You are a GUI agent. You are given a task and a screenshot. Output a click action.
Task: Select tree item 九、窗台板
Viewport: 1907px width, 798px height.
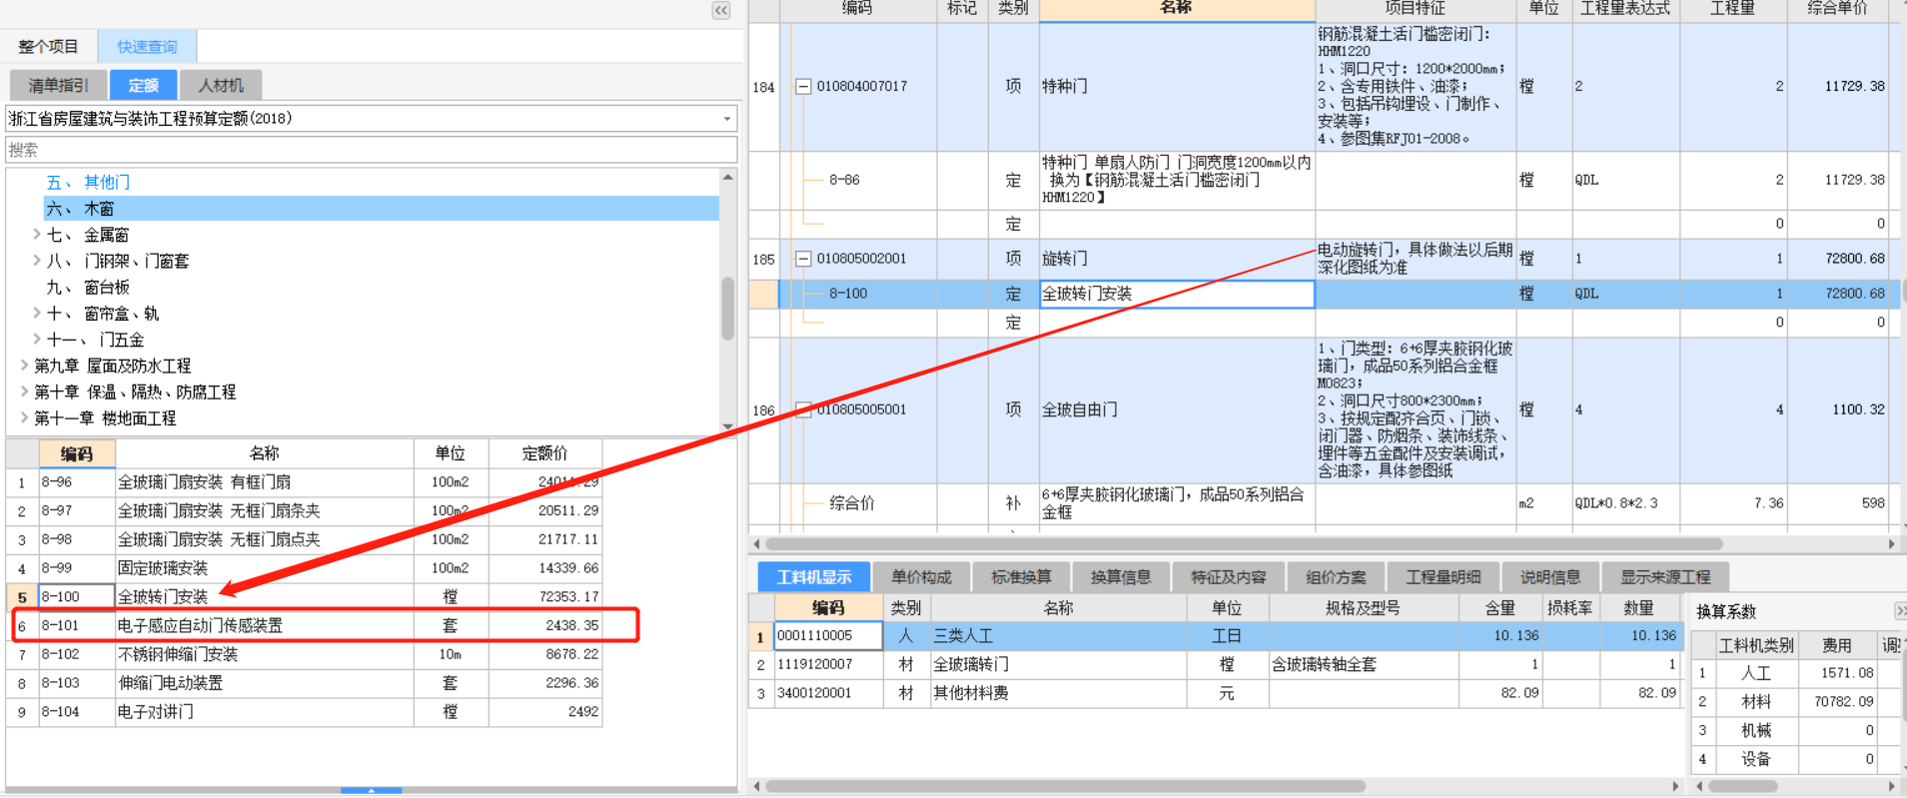88,288
